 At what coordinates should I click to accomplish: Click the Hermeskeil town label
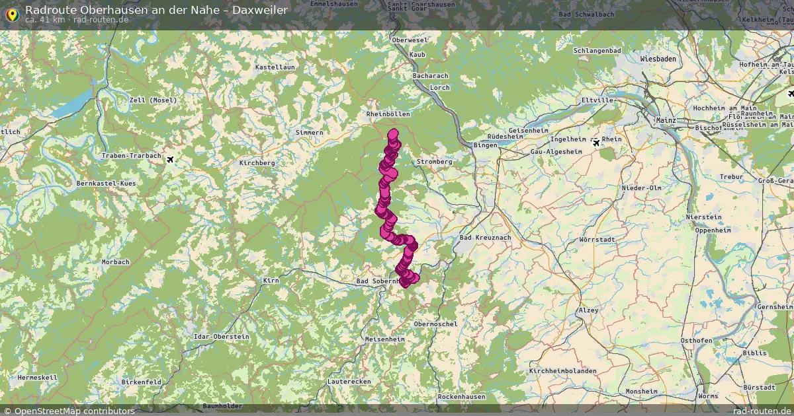pos(38,377)
